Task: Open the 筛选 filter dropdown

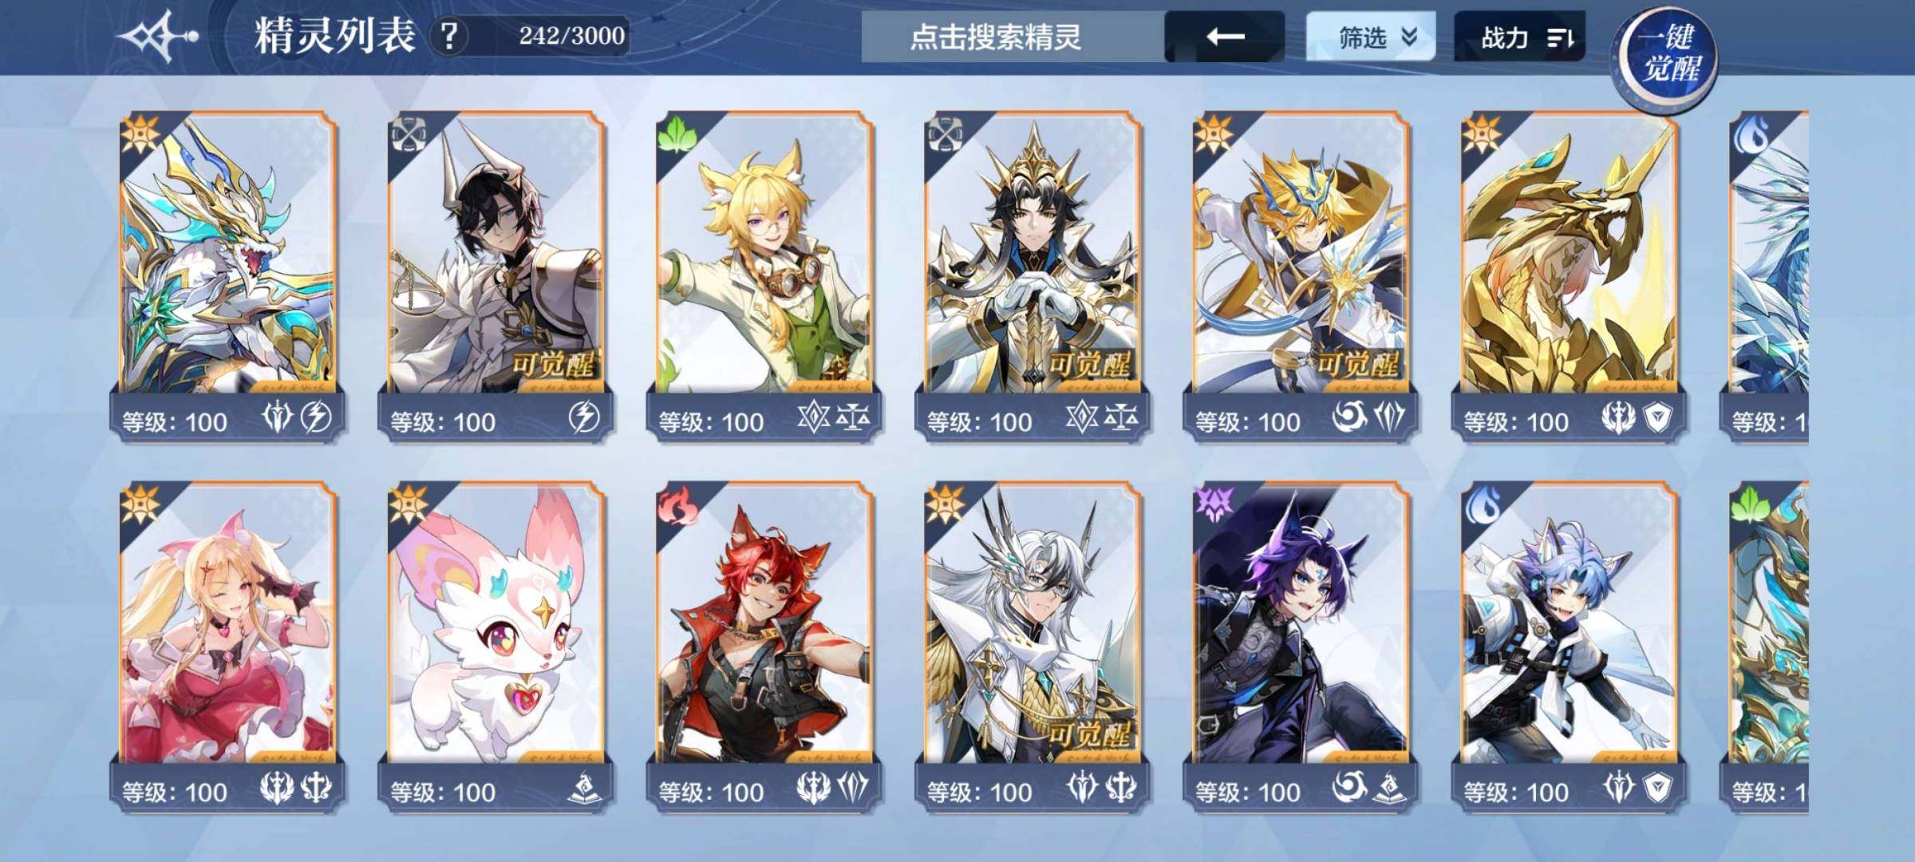Action: click(1370, 37)
